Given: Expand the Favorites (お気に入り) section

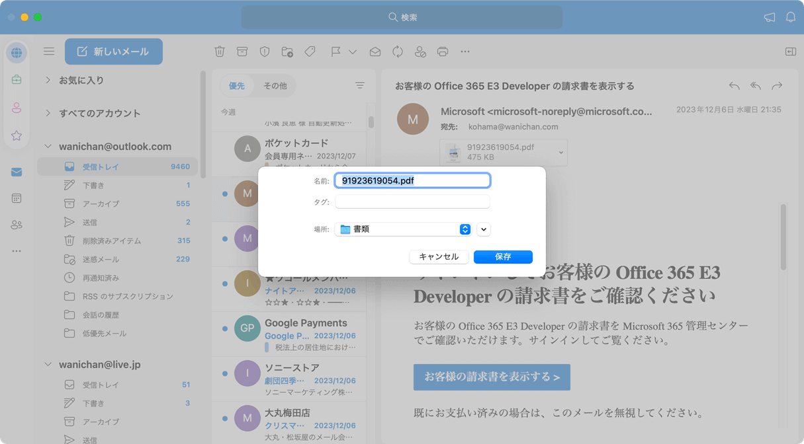Looking at the screenshot, I should coord(48,80).
